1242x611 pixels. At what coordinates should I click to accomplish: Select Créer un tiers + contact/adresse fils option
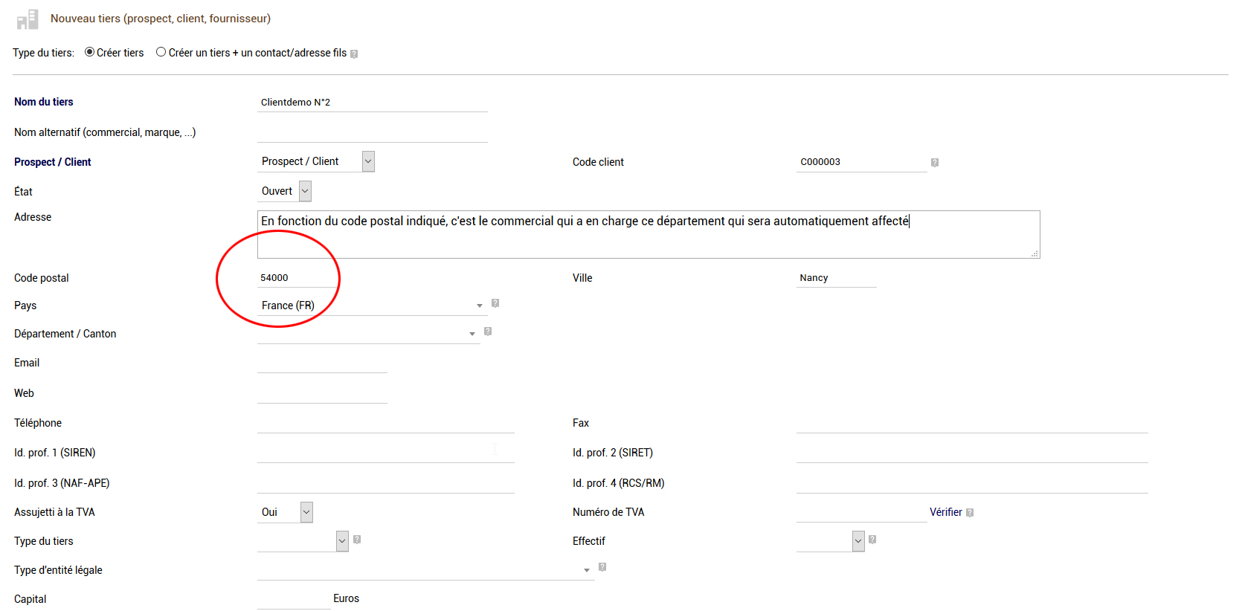pyautogui.click(x=161, y=52)
